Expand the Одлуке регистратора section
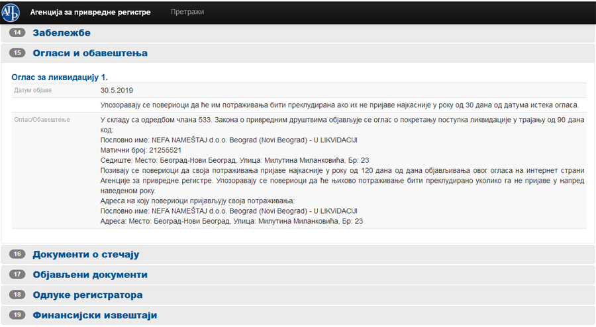The image size is (596, 327). pos(87,295)
